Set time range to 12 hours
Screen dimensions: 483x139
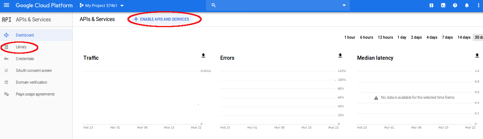385,37
